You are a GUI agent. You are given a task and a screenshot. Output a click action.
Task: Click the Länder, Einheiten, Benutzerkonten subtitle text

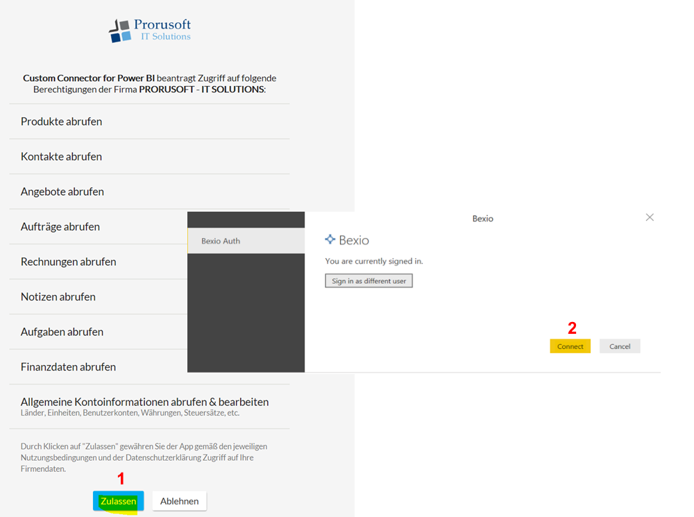130,413
